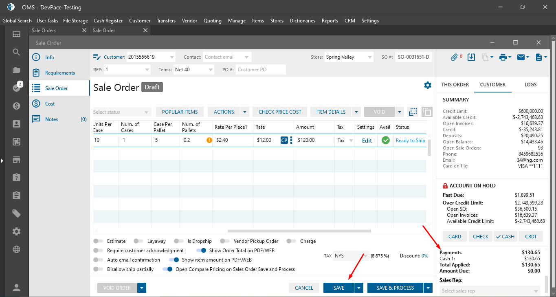
Task: Open the REP dropdown
Action: (127, 70)
